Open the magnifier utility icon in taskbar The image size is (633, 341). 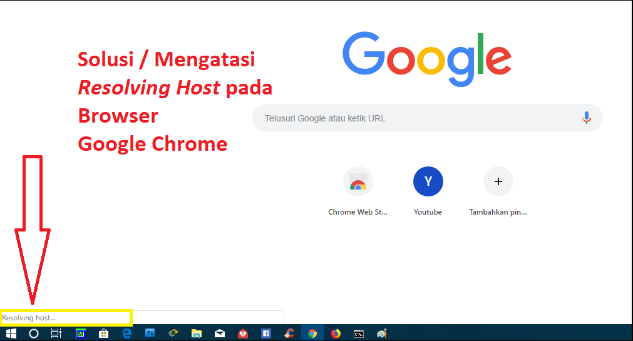click(173, 333)
